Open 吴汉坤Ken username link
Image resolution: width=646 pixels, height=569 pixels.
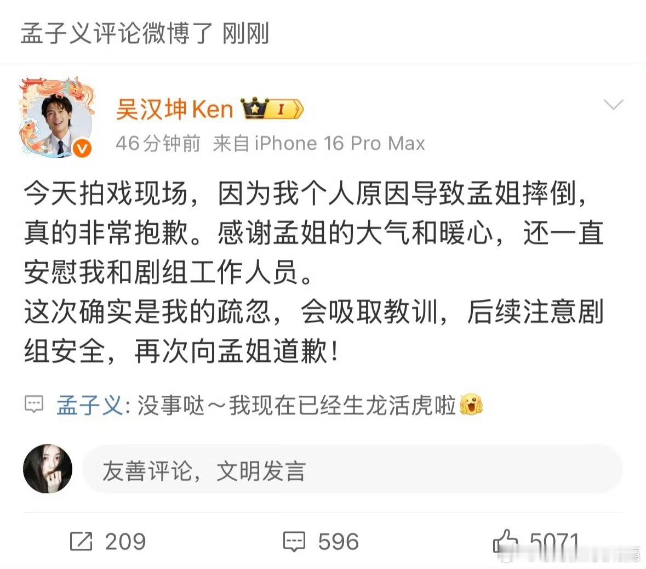tap(175, 109)
